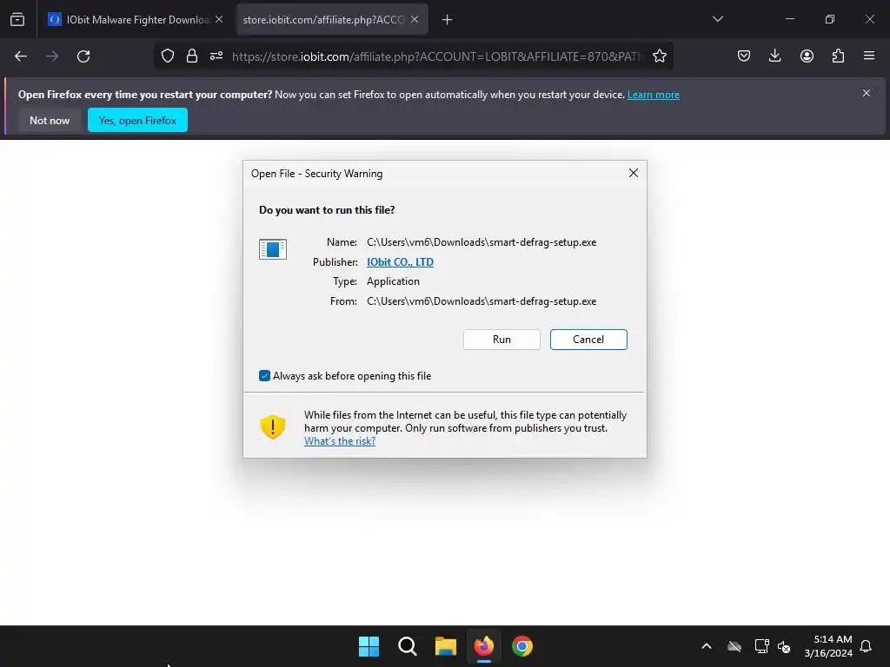Image resolution: width=890 pixels, height=667 pixels.
Task: Open the Firefox account icon
Action: coord(807,56)
